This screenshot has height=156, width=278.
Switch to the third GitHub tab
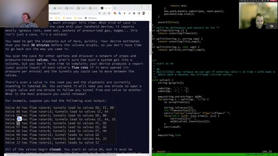[x=82, y=8]
